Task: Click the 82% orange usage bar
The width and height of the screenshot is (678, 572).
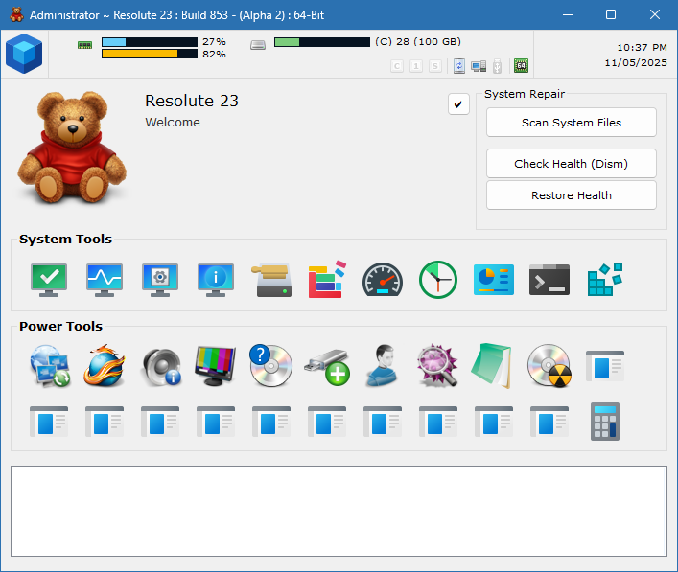Action: [x=150, y=54]
